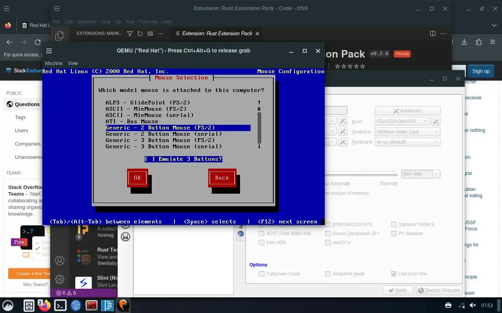Click the red Back button
This screenshot has height=313, width=502.
[x=222, y=178]
